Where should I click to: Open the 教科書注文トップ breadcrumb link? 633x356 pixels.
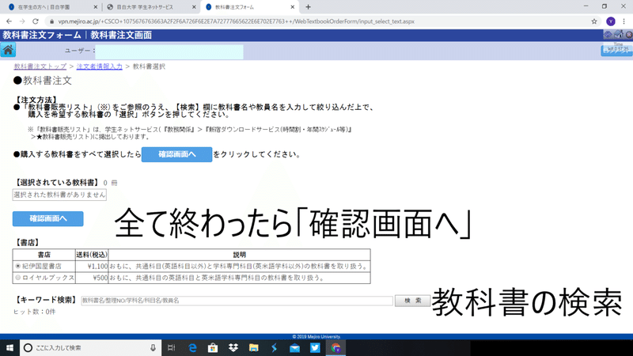pyautogui.click(x=40, y=66)
